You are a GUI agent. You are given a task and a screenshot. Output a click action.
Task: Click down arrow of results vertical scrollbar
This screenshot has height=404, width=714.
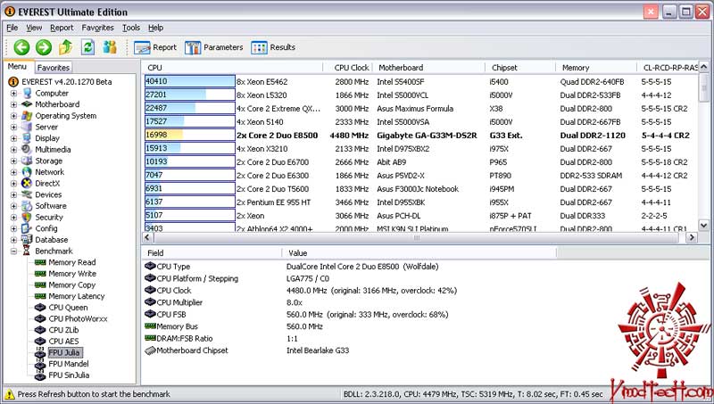[x=703, y=226]
